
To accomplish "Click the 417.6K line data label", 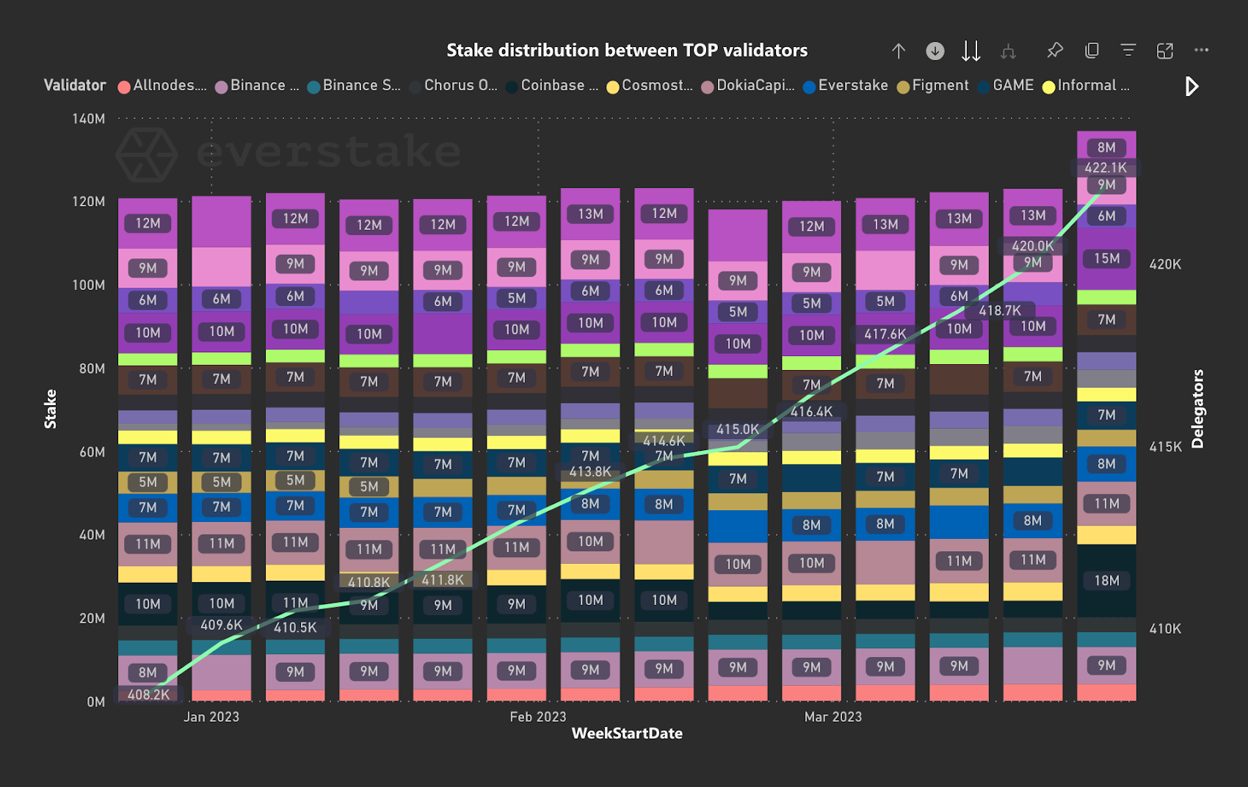I will (x=885, y=334).
